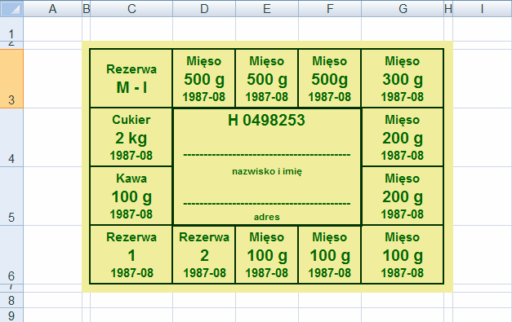
Task: Select row 8 header
Action: (11, 300)
